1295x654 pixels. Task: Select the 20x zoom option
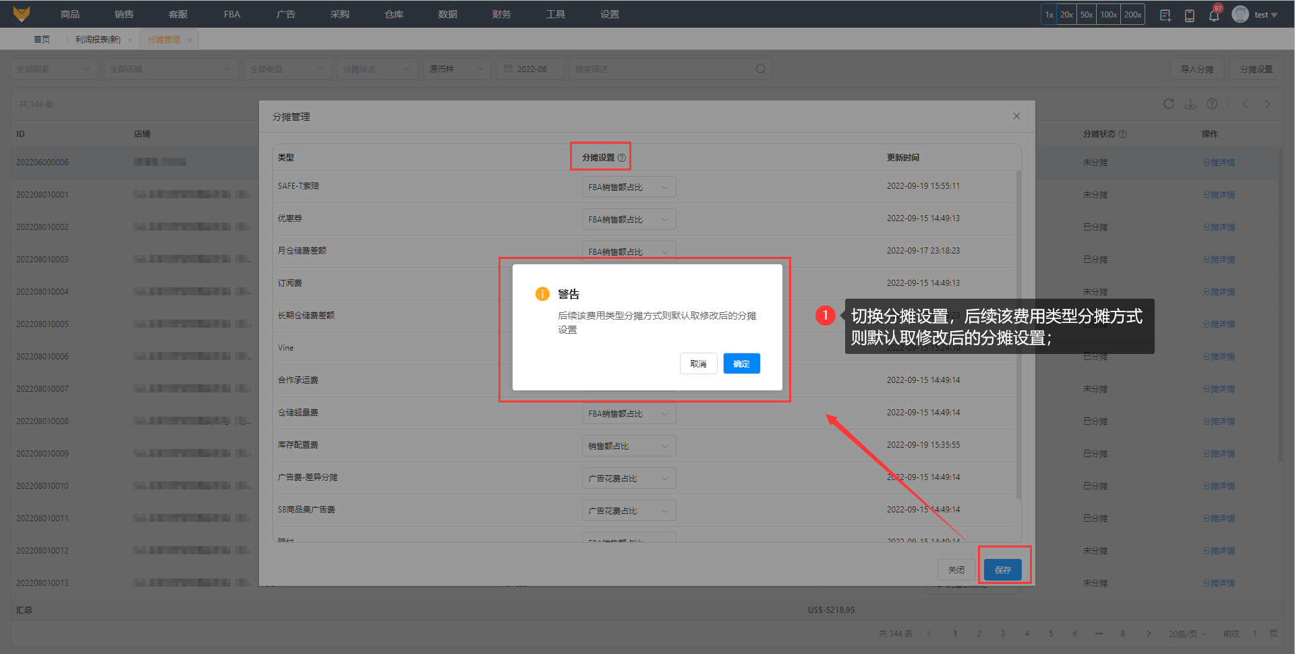coord(1066,15)
